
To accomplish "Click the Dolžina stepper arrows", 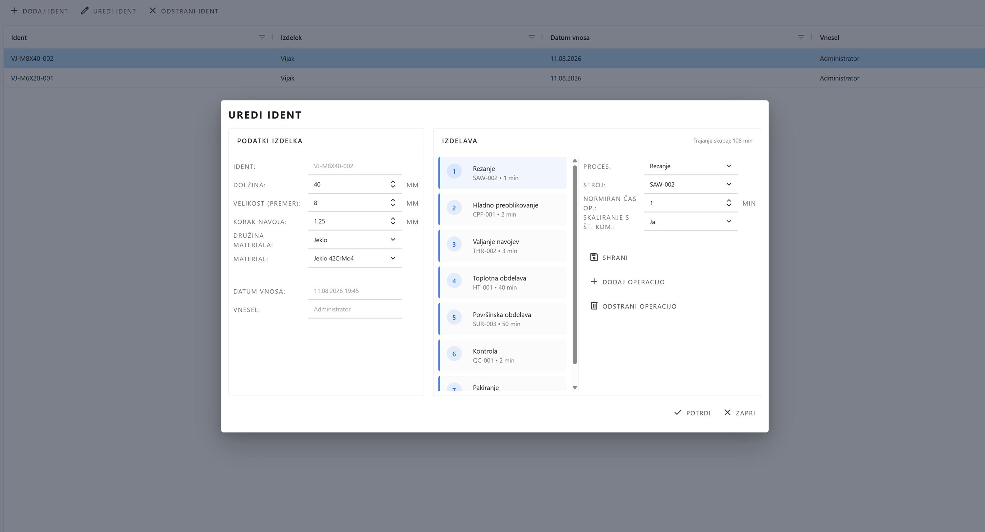I will coord(393,184).
